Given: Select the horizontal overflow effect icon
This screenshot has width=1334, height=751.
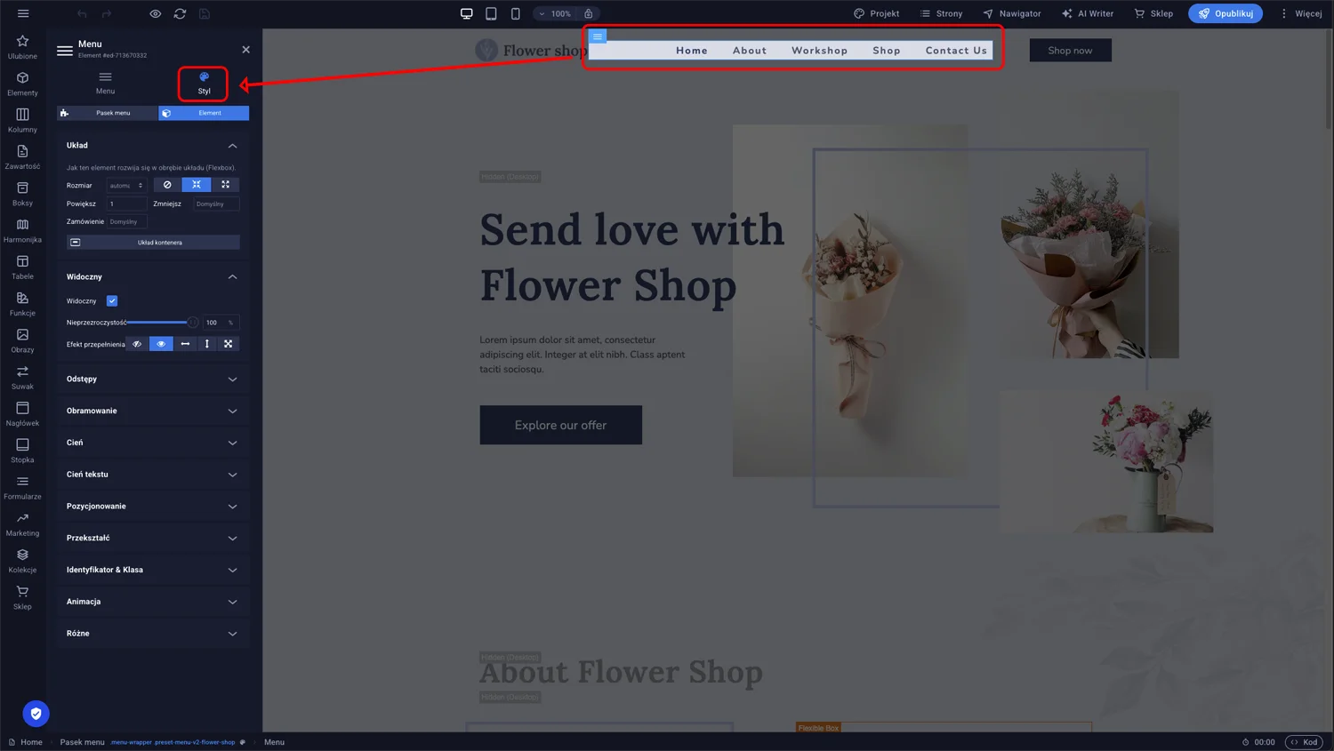Looking at the screenshot, I should (x=185, y=344).
